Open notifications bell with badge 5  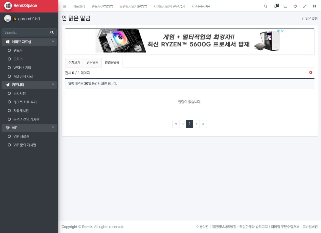(x=276, y=6)
